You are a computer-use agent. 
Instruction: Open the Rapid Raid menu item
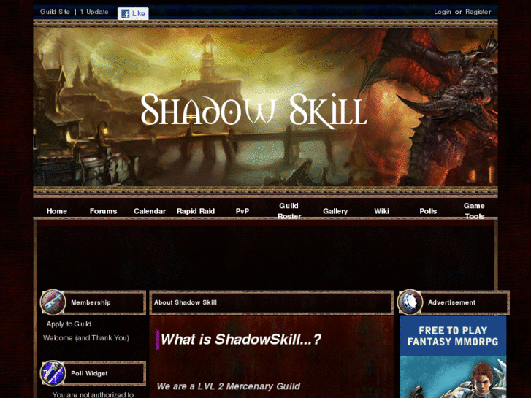196,211
